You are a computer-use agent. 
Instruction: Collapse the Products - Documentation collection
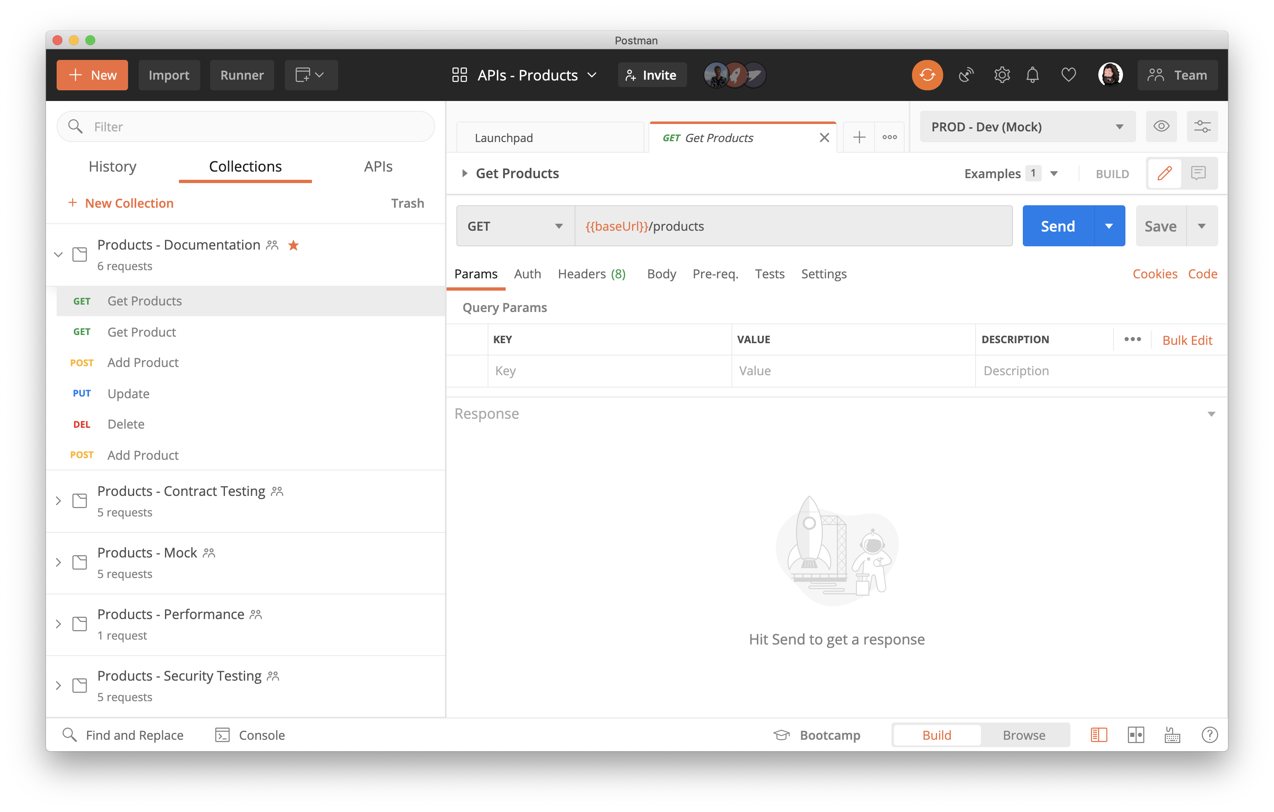point(58,255)
